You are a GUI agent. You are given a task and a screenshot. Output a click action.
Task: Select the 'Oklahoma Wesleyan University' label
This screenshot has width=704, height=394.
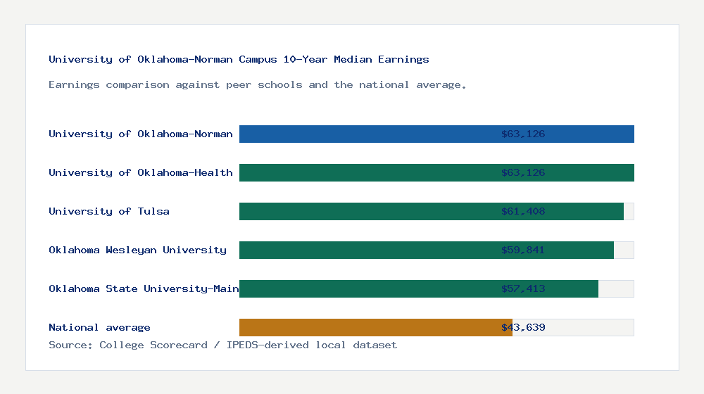pos(137,250)
